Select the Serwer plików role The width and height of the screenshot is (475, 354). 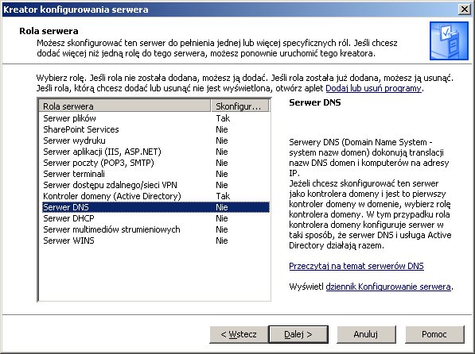coord(154,118)
